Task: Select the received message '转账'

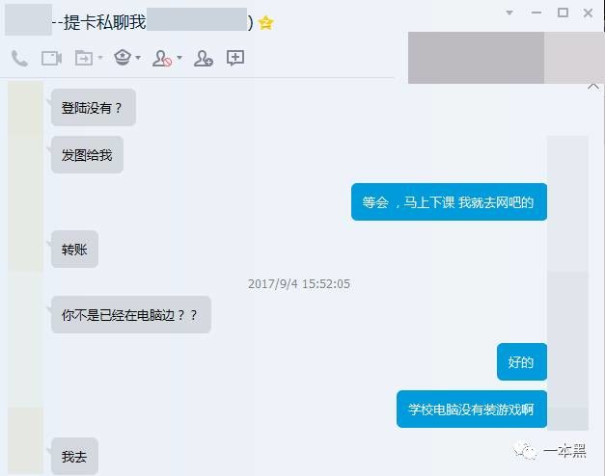Action: pyautogui.click(x=74, y=250)
